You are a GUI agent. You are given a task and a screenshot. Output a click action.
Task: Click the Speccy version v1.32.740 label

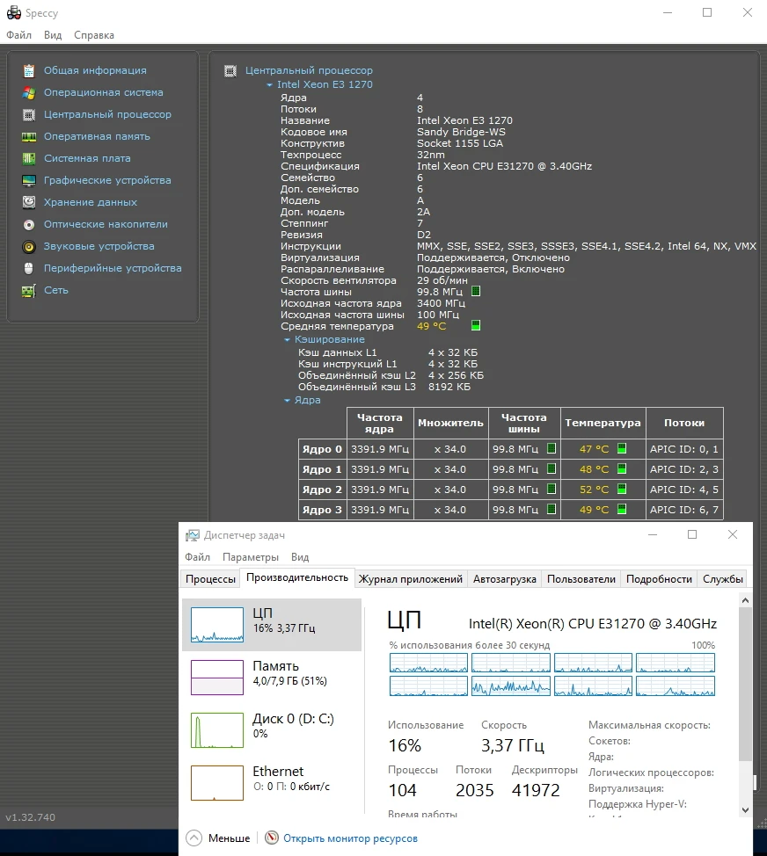point(31,817)
